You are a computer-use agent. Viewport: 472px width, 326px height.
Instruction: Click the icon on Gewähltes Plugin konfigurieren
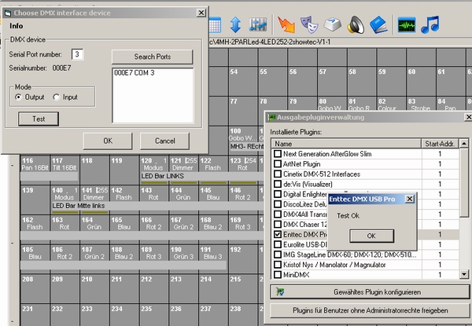tap(280, 291)
